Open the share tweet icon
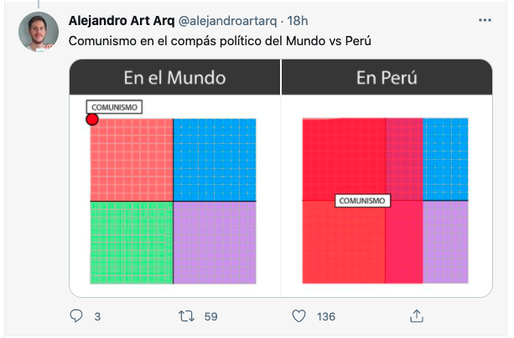 pos(417,316)
